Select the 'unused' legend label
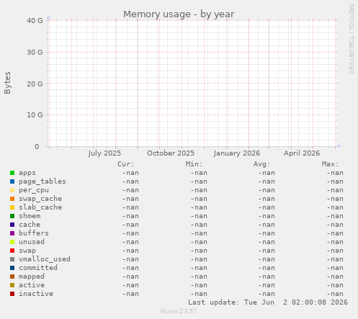Viewport: 358px width, 319px height. [x=32, y=242]
